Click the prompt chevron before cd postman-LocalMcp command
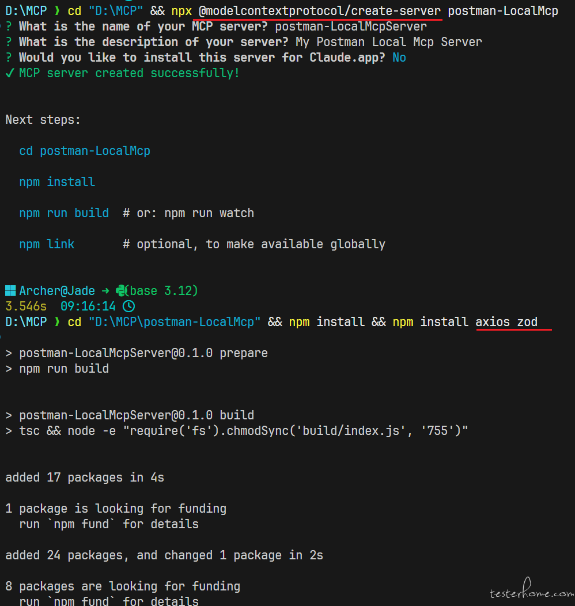The height and width of the screenshot is (606, 575). 57,321
